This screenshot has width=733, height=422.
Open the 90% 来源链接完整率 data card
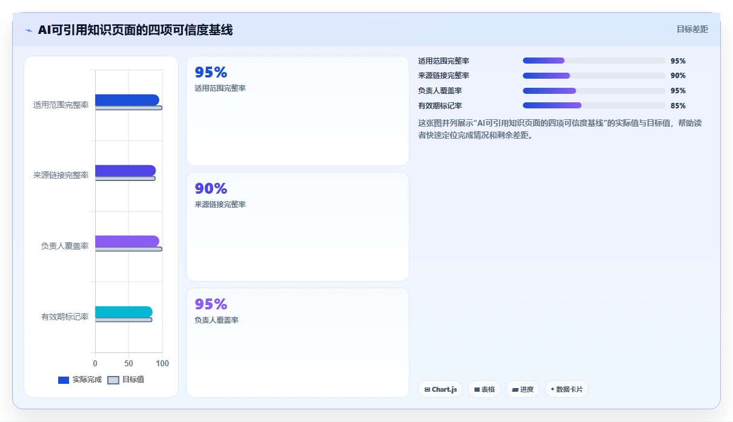coord(297,226)
